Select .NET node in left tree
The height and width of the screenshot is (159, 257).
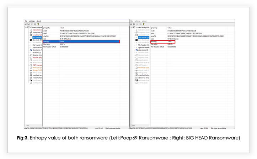click(37, 65)
